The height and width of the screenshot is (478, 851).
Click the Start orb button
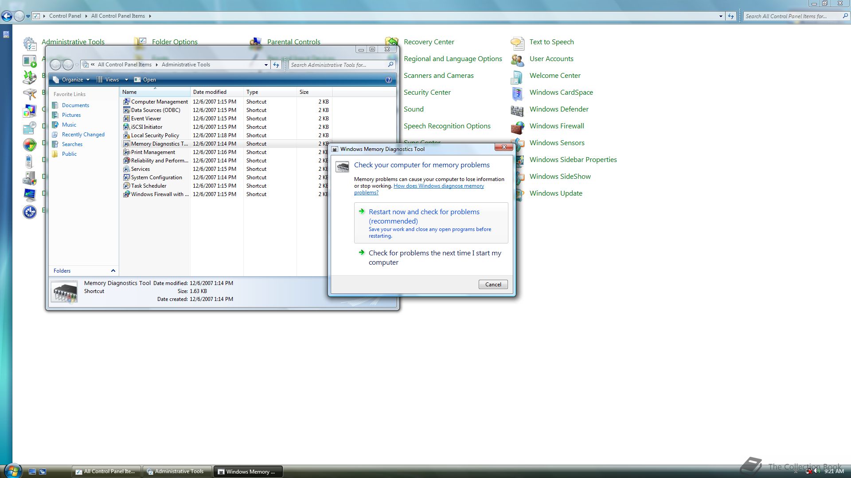tap(12, 471)
